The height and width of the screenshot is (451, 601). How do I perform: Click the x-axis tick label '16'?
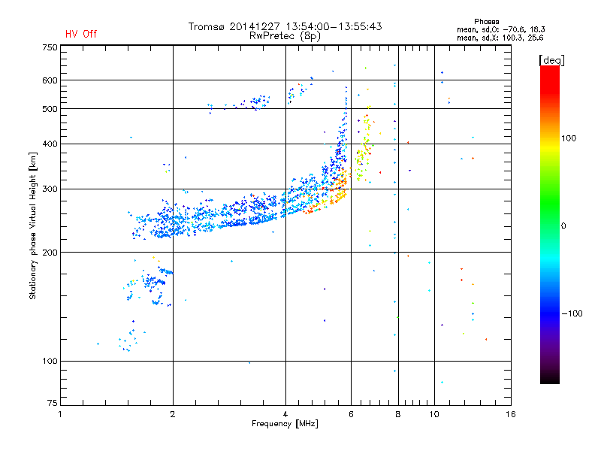(x=511, y=414)
